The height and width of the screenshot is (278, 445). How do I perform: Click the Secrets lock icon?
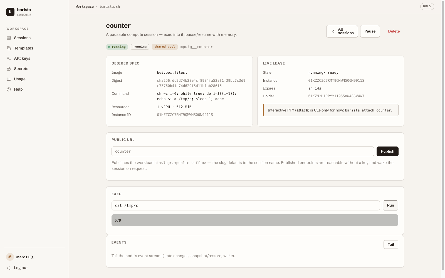coord(9,69)
